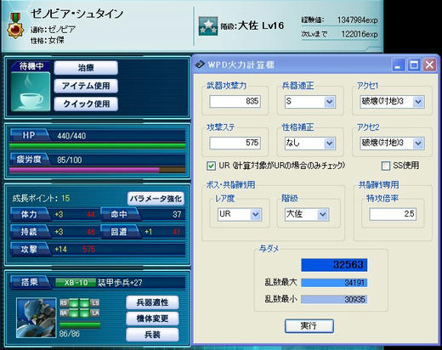
Task: Open the 兵装 armament button
Action: coord(152,335)
